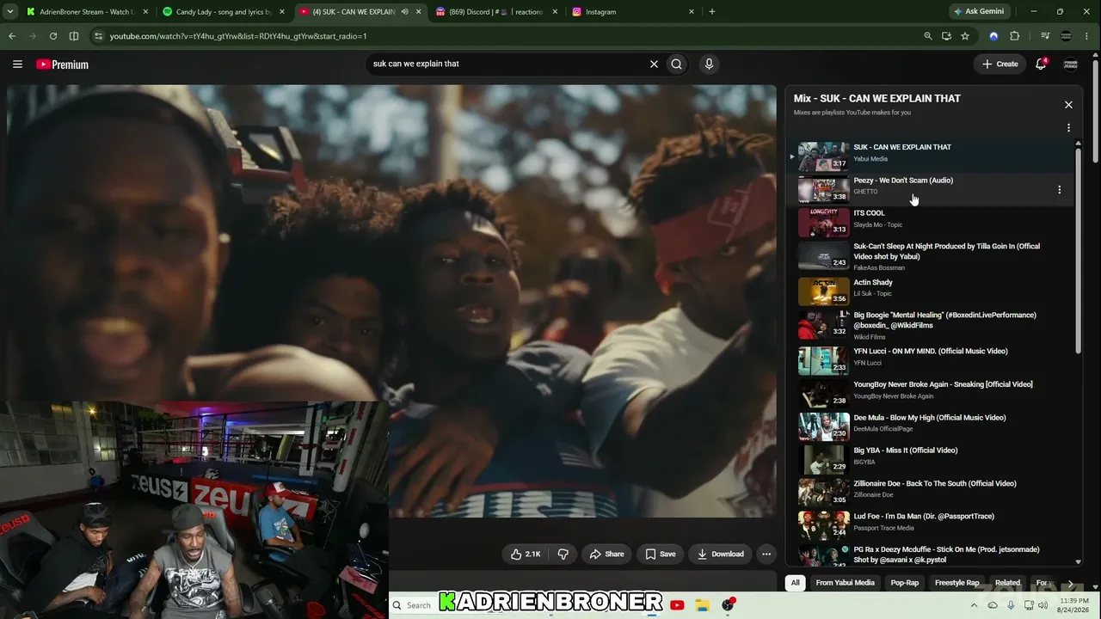View site information in the address bar
The height and width of the screenshot is (619, 1101).
[99, 36]
